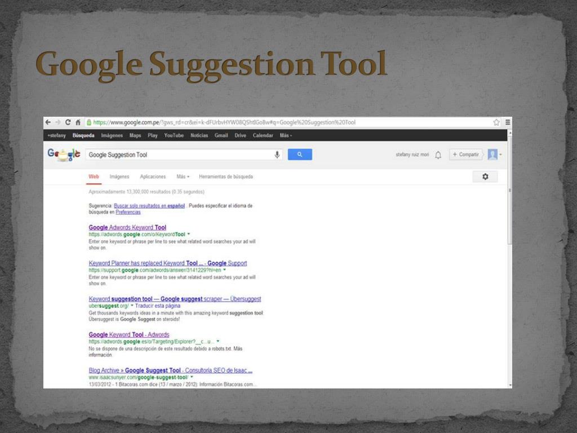The height and width of the screenshot is (433, 577).
Task: Open Keyword Planner has replaced Keyword Tool result
Action: [168, 263]
